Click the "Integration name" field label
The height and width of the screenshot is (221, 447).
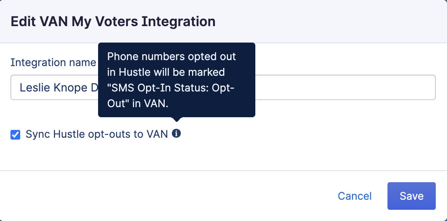(x=53, y=62)
